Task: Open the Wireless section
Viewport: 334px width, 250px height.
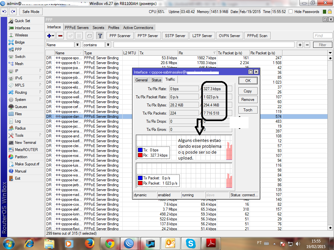Action: [21, 35]
